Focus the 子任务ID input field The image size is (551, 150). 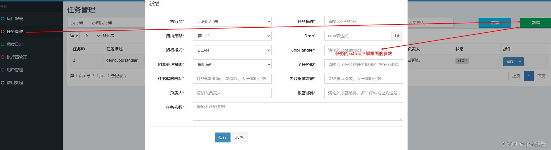pyautogui.click(x=364, y=64)
